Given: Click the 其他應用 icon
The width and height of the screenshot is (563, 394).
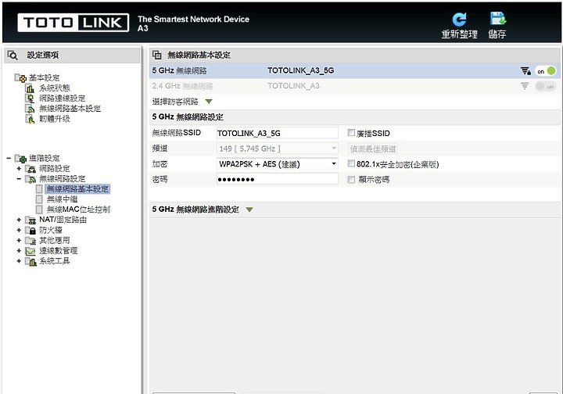Looking at the screenshot, I should coord(30,241).
